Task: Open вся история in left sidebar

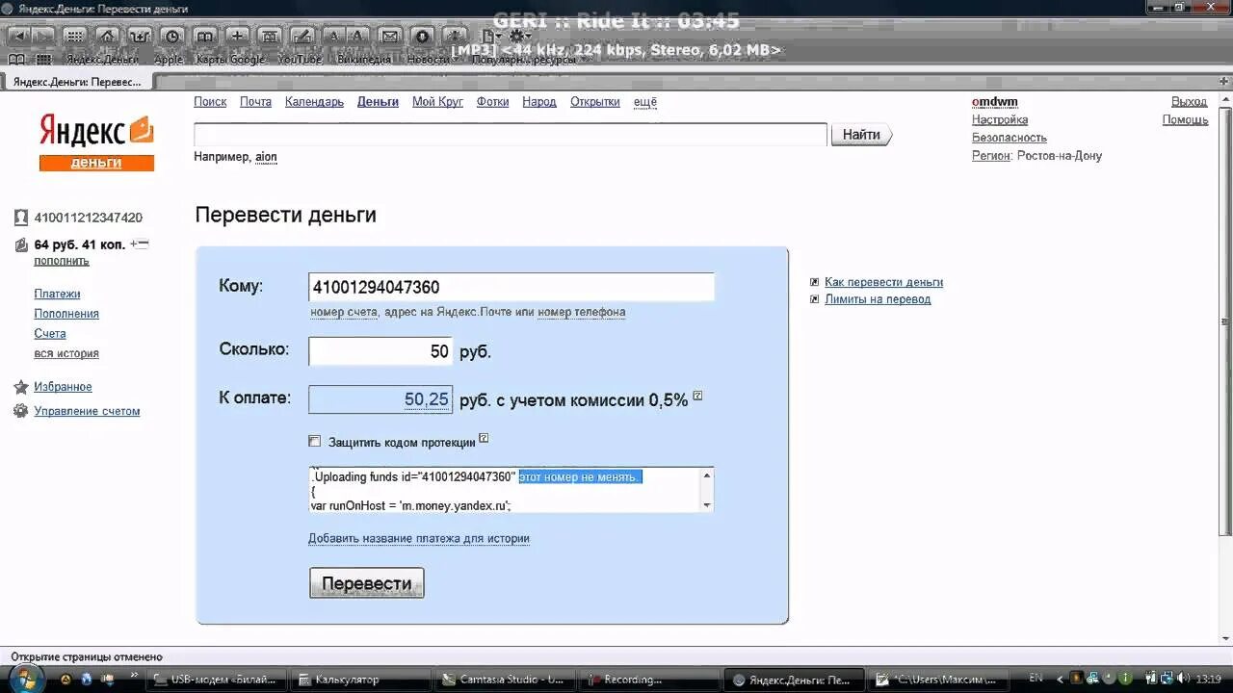Action: (66, 353)
